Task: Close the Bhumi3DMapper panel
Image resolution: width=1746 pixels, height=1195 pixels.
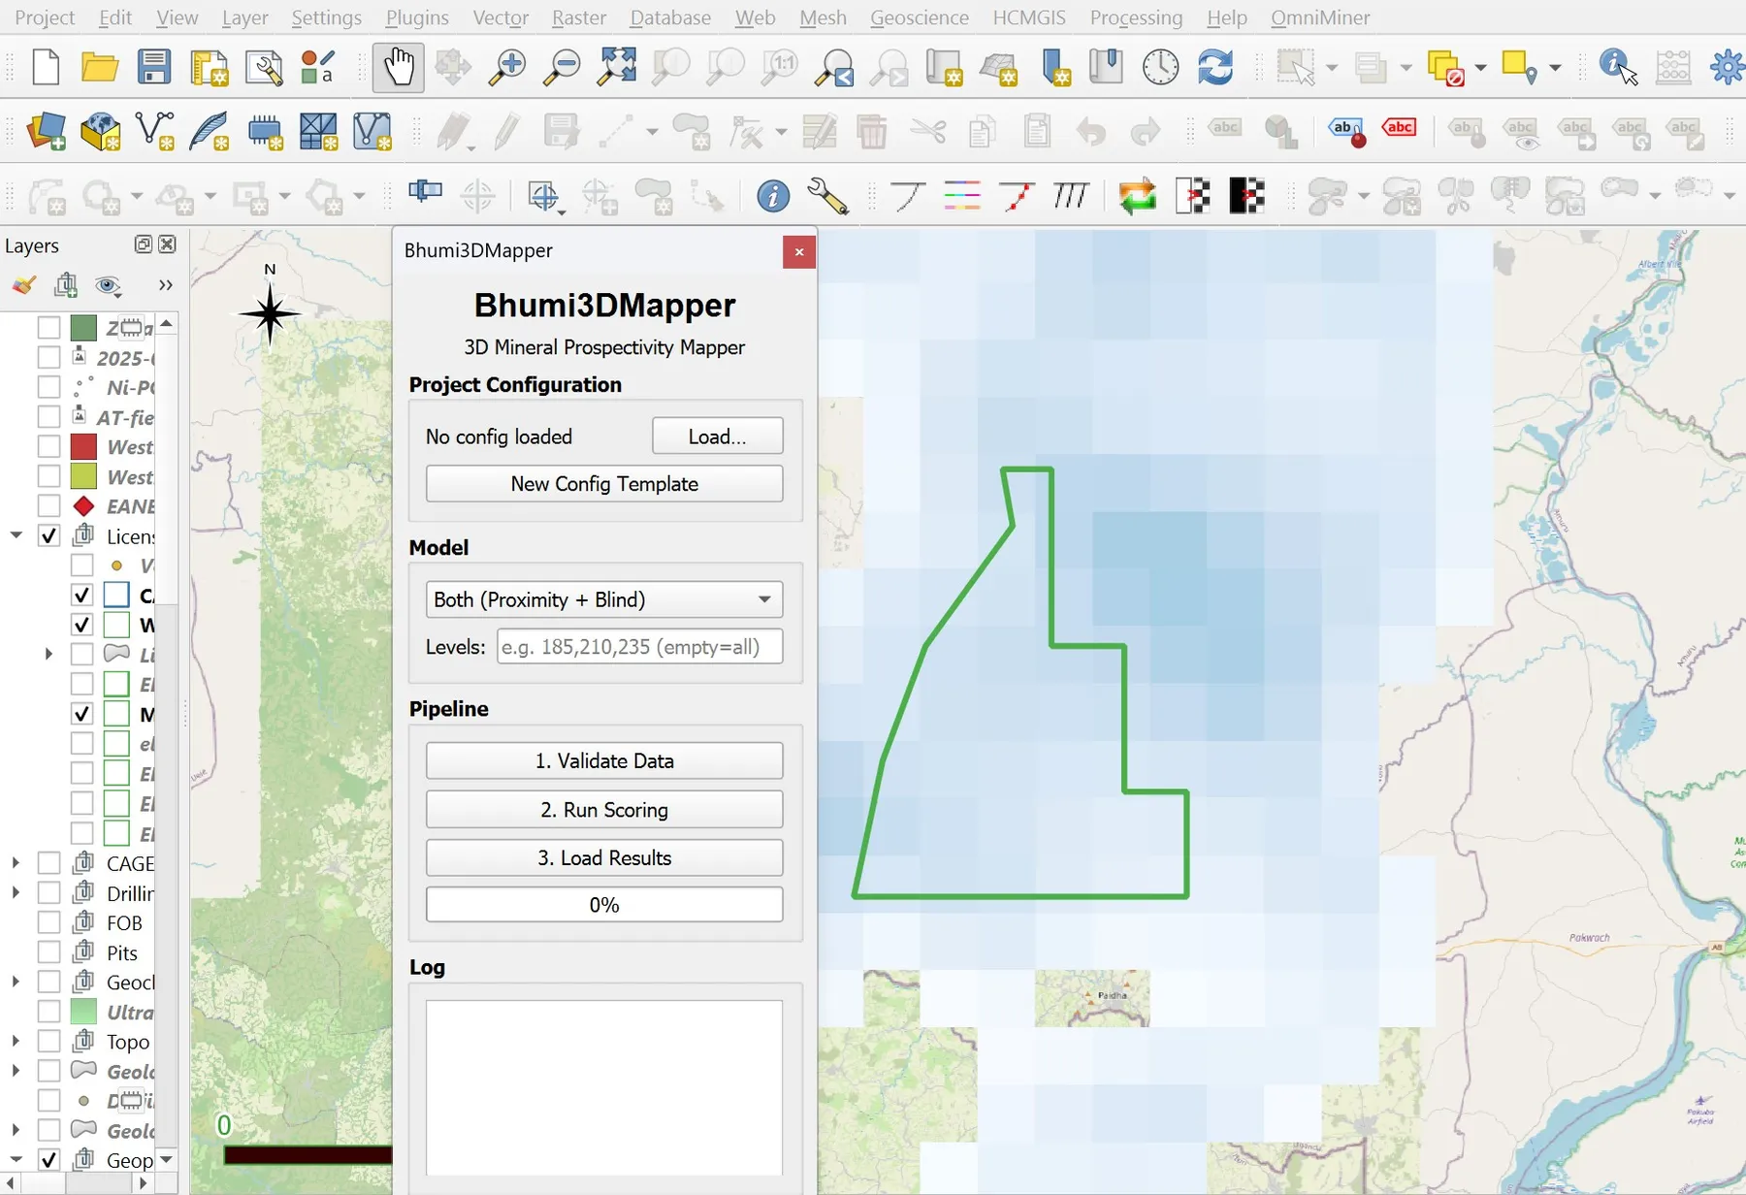Action: (x=798, y=252)
